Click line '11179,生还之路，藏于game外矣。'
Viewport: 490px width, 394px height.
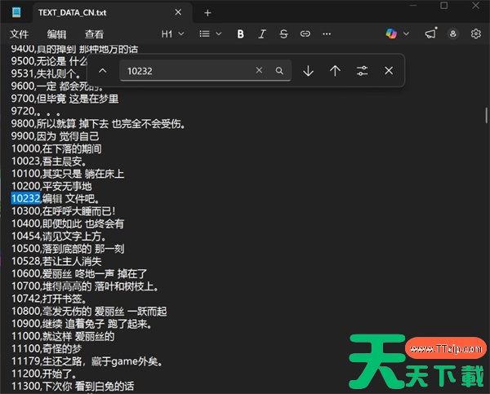tap(87, 361)
